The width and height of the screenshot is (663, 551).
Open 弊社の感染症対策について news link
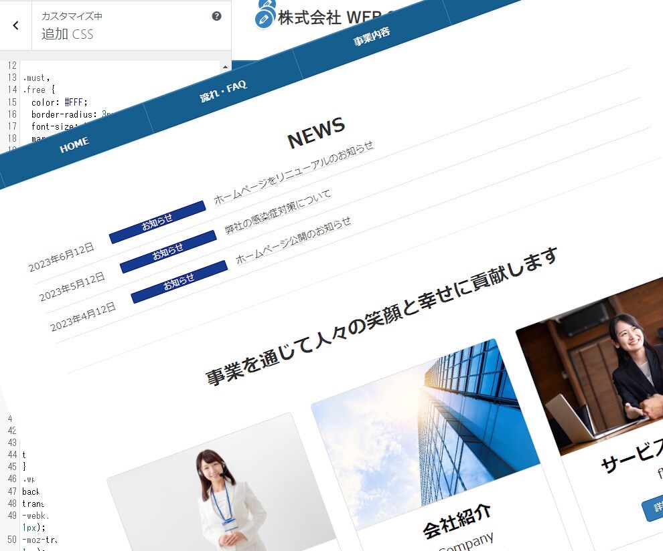click(x=277, y=211)
